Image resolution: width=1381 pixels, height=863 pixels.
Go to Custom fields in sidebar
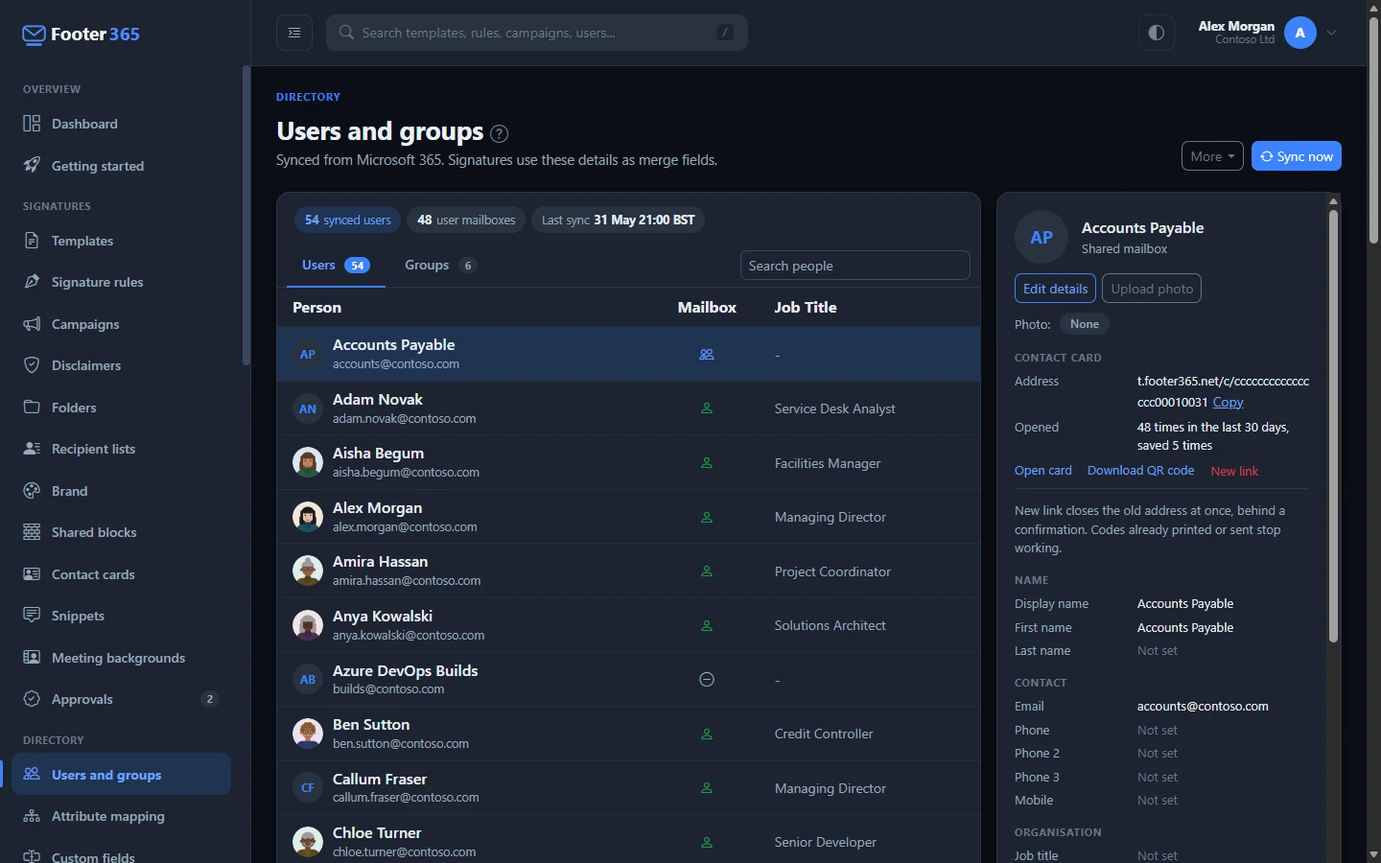[122, 856]
